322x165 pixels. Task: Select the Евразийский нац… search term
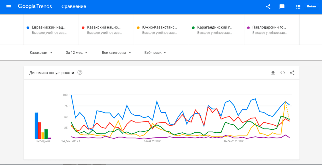click(x=51, y=29)
